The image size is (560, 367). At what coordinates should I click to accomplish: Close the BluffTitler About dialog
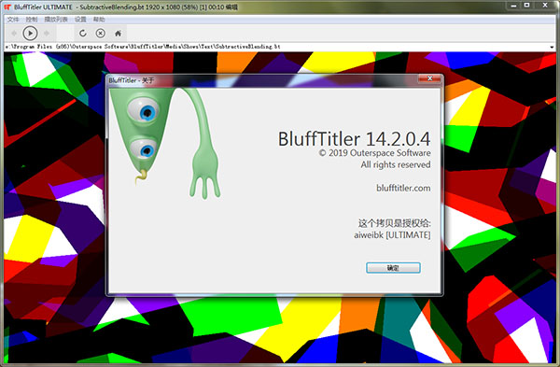(x=430, y=78)
